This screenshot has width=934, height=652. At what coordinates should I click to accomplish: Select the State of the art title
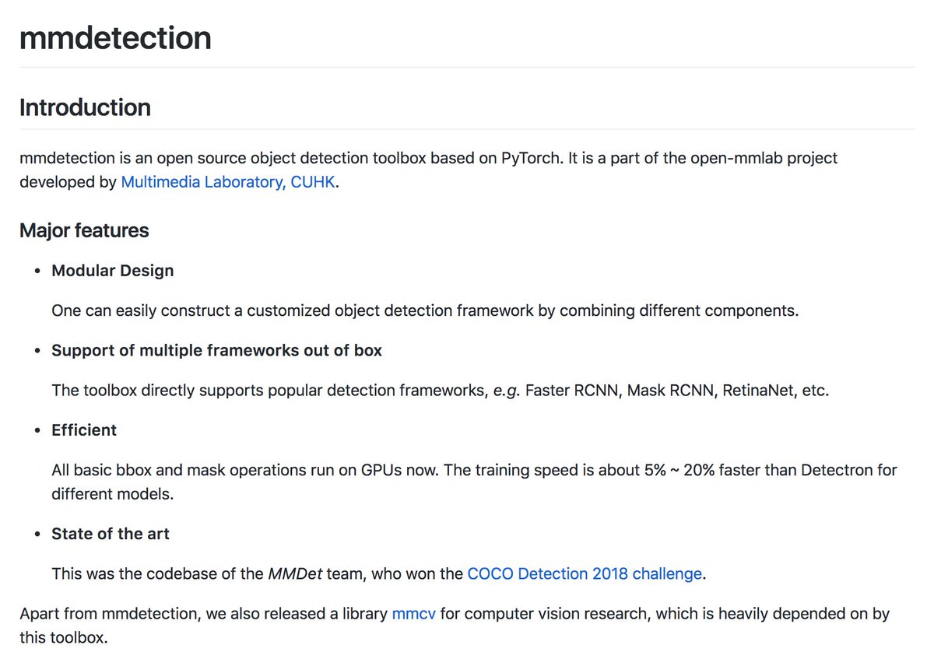pyautogui.click(x=110, y=534)
